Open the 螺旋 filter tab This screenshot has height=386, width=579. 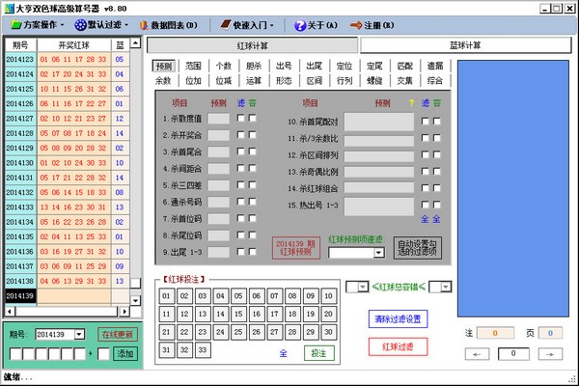pyautogui.click(x=374, y=80)
